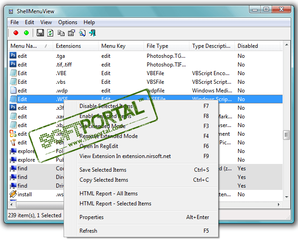Click the '239 item(s), 1 Selected' status text
The image size is (298, 240).
coord(35,215)
